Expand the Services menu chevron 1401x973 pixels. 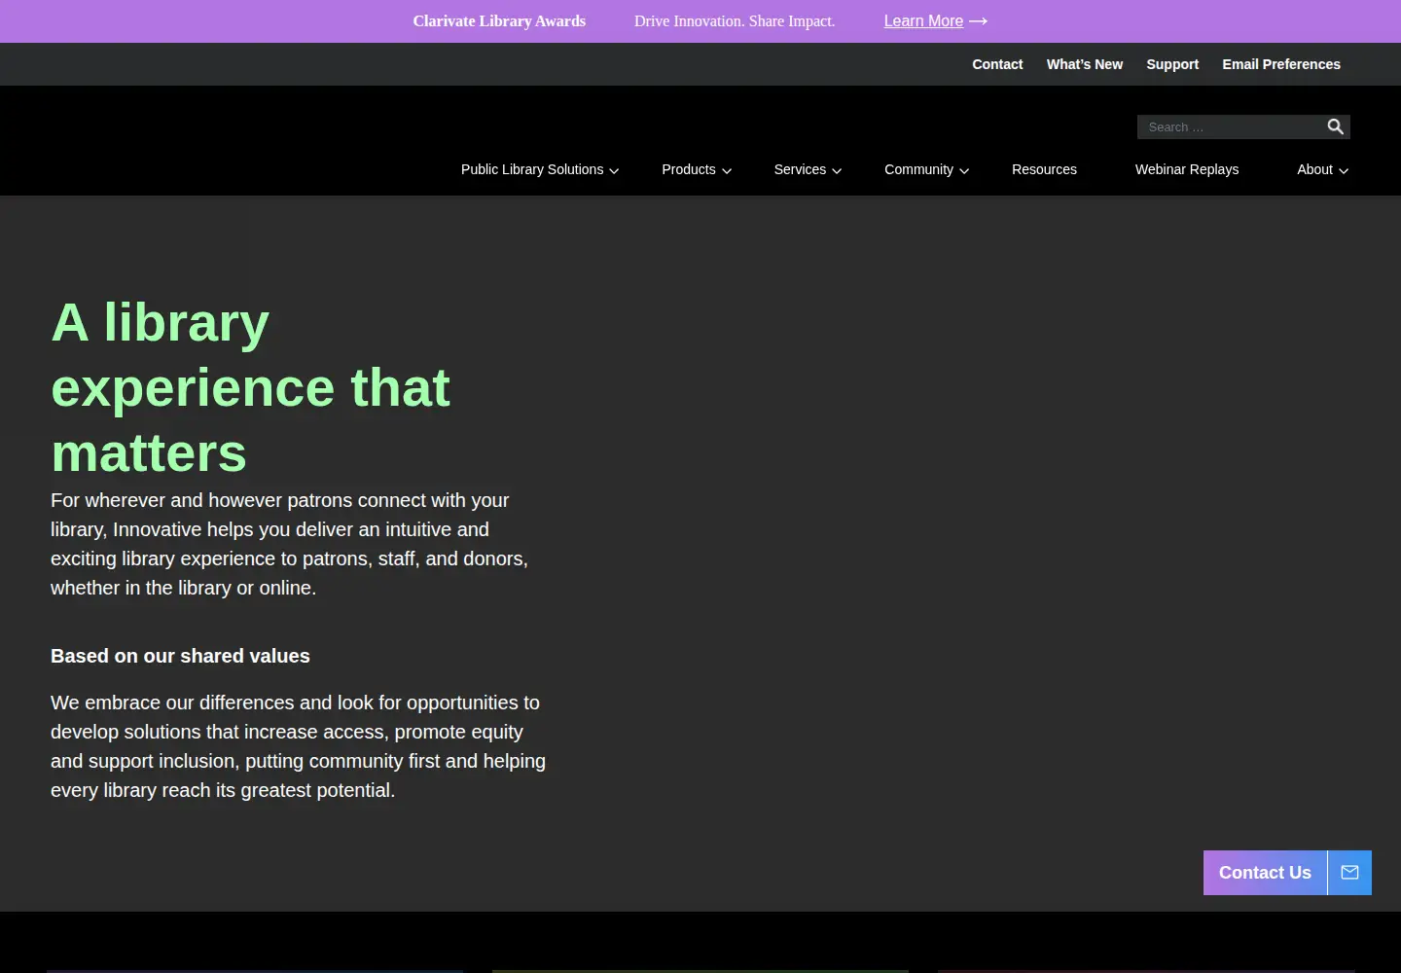[837, 170]
